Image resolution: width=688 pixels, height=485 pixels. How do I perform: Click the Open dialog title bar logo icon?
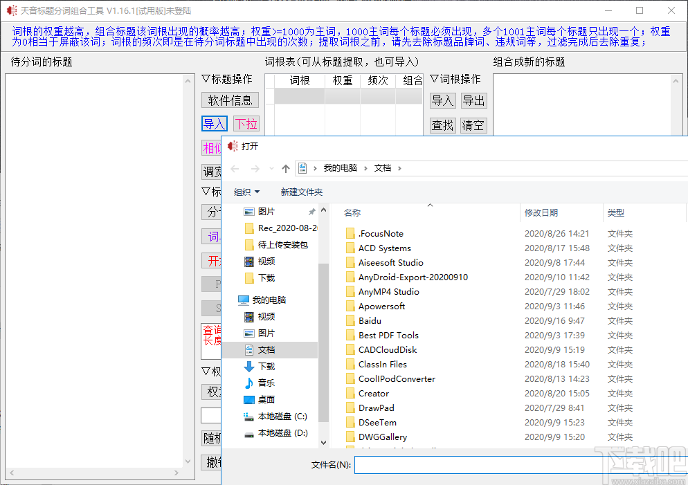tap(233, 146)
